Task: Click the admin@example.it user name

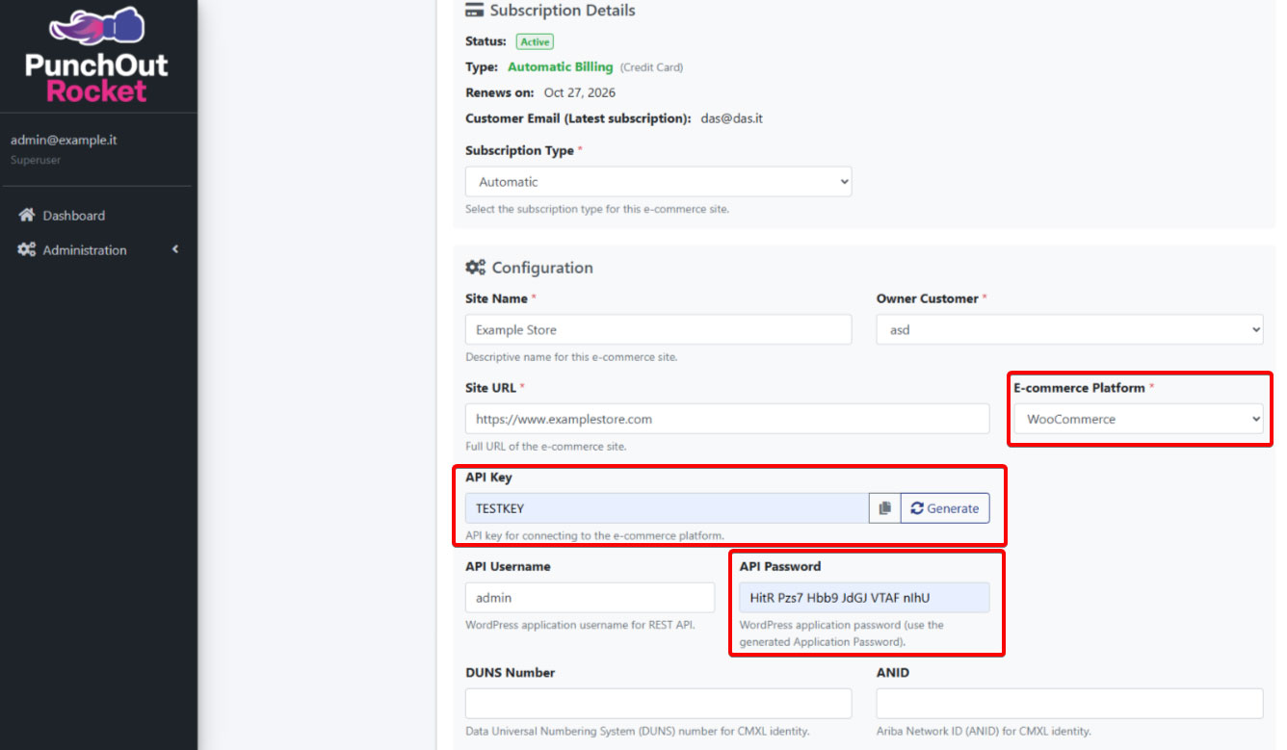Action: 64,141
